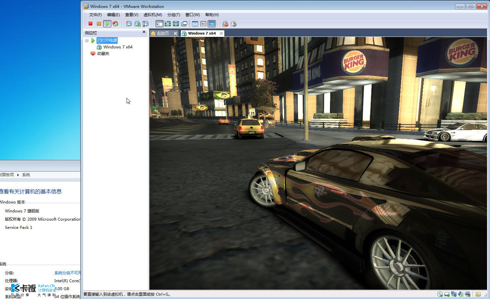Enter full screen mode from the toolbar
This screenshot has width=490, height=299.
[176, 24]
